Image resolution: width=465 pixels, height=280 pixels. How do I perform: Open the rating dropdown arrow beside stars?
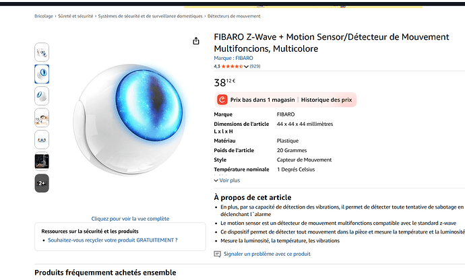pyautogui.click(x=246, y=67)
